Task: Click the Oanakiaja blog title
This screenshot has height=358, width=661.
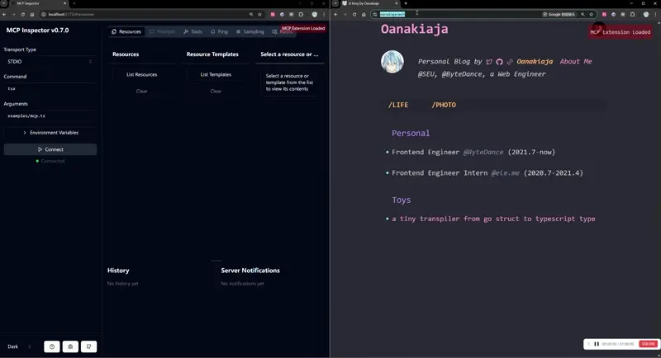Action: (415, 29)
